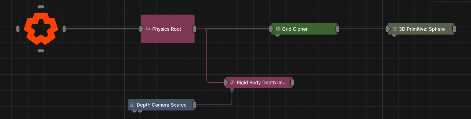The height and width of the screenshot is (119, 471).
Task: Click the root node's bottom port
Action: click(41, 51)
